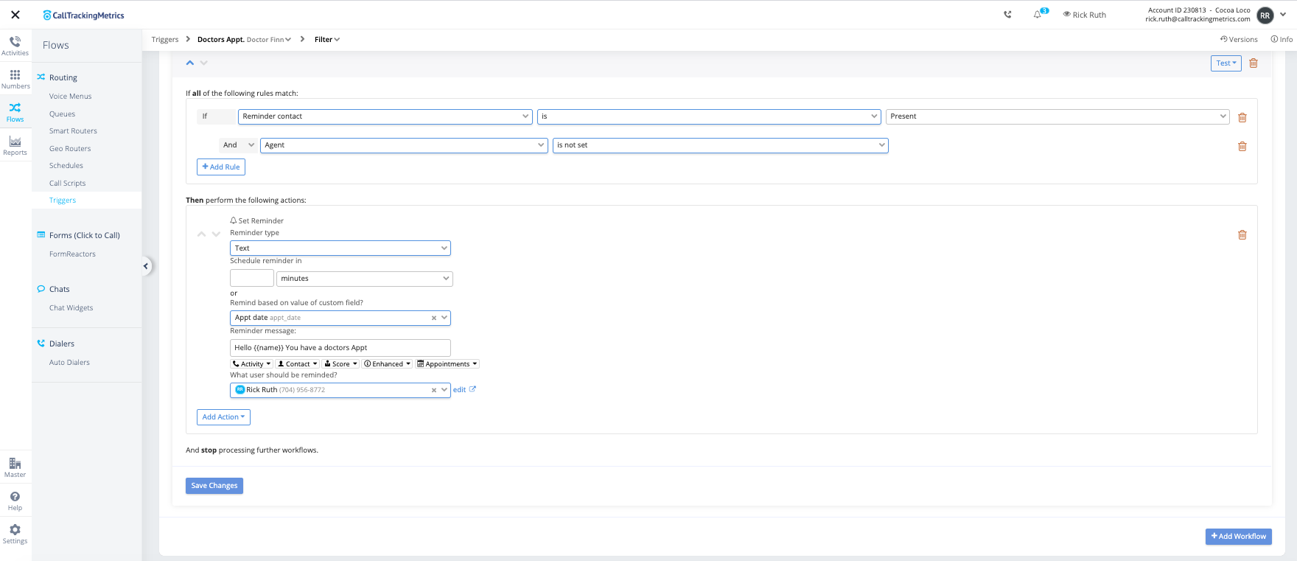1297x561 pixels.
Task: Open Appointments variable menu
Action: tap(447, 364)
